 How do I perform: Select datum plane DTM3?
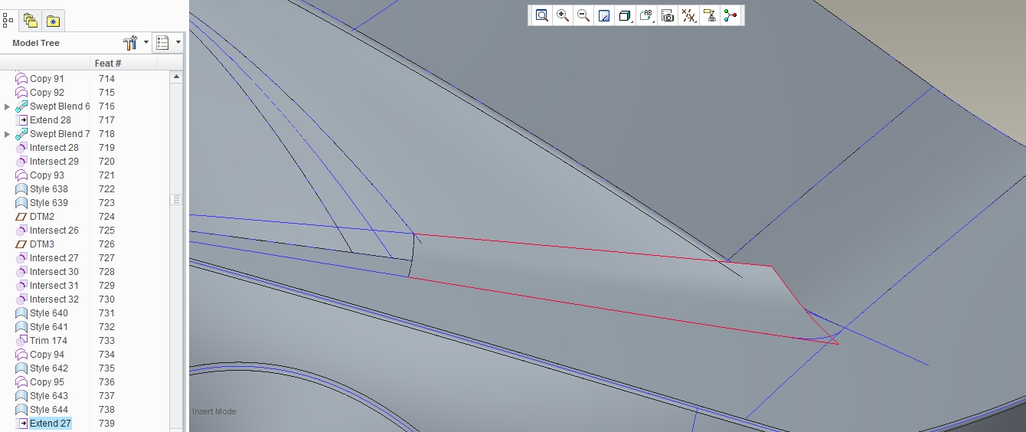coord(41,244)
